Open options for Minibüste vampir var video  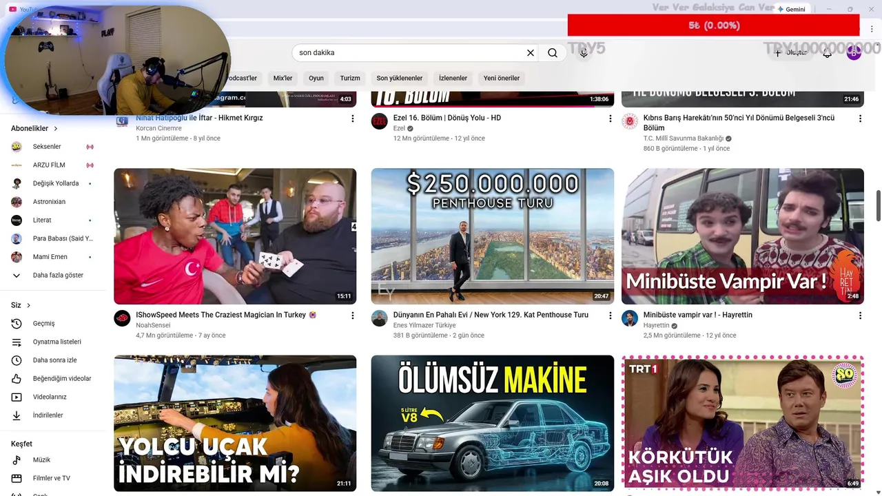coord(860,316)
